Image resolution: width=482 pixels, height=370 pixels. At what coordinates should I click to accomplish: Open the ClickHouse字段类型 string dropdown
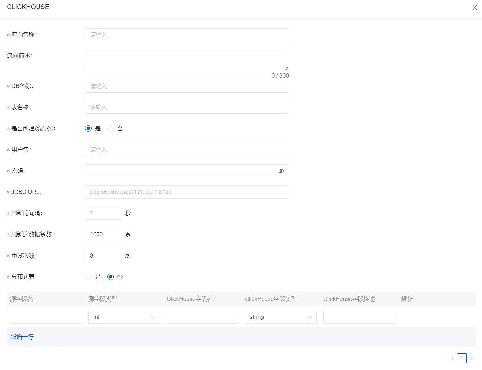tap(280, 317)
